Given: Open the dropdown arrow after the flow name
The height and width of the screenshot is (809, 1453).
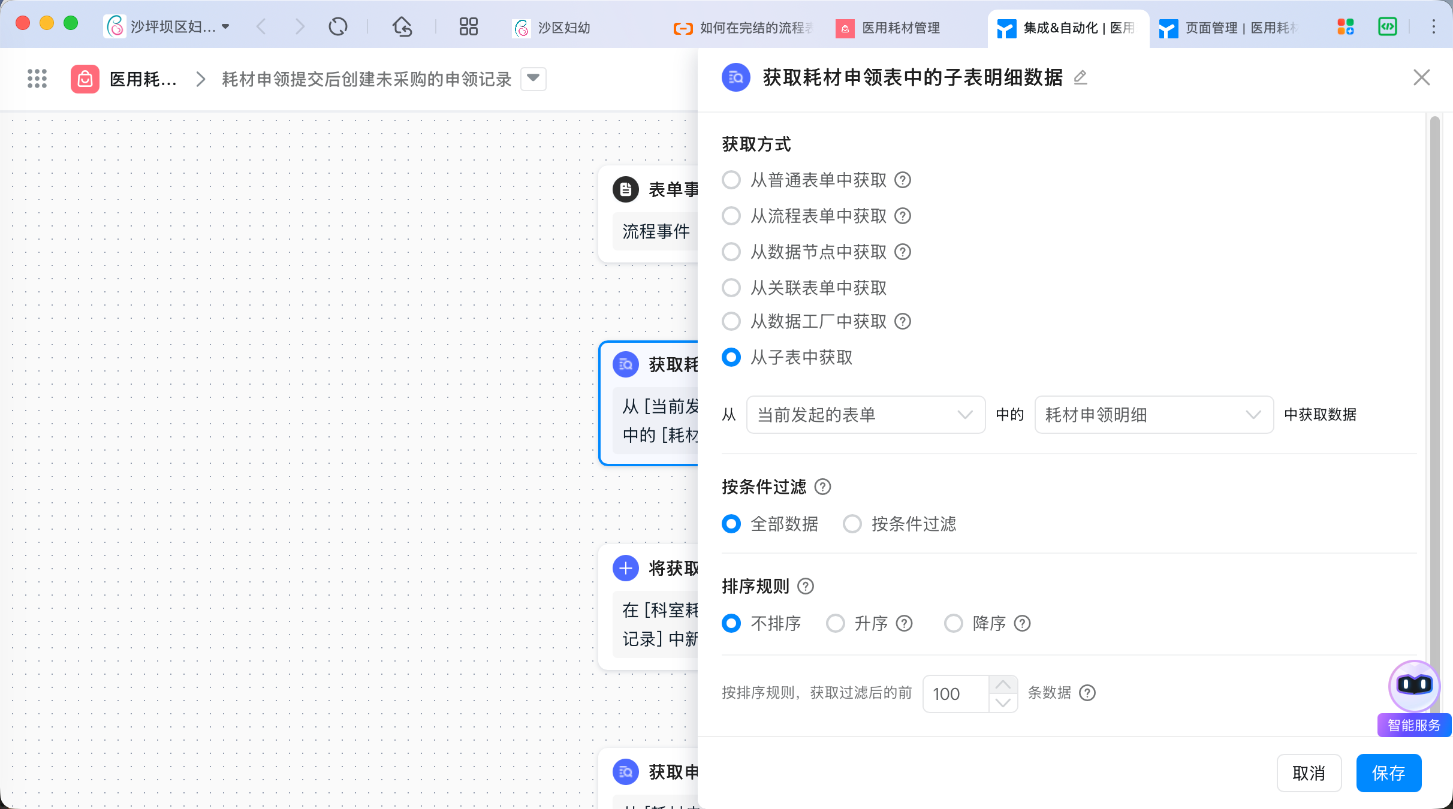Looking at the screenshot, I should click(x=533, y=79).
